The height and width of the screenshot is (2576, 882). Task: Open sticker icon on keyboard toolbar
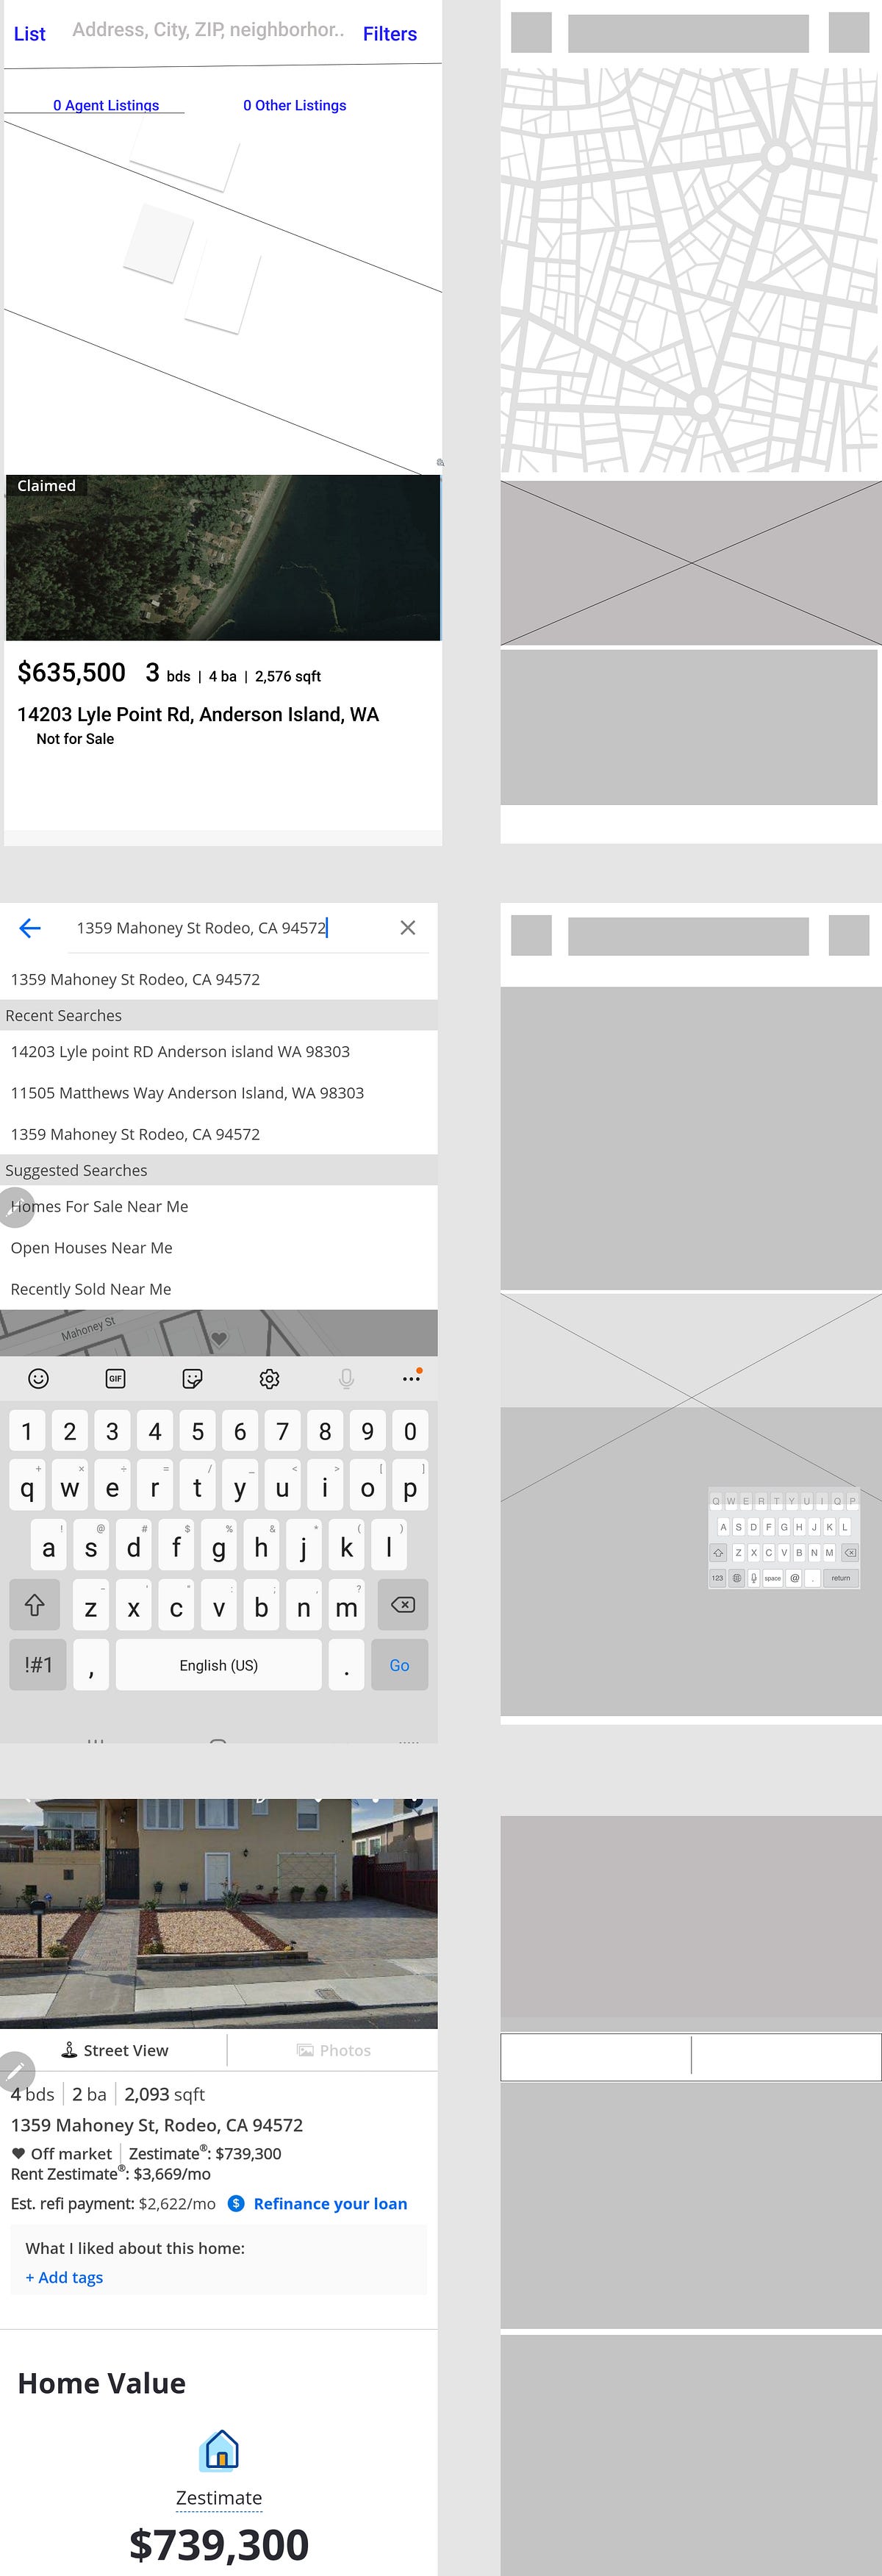tap(193, 1379)
